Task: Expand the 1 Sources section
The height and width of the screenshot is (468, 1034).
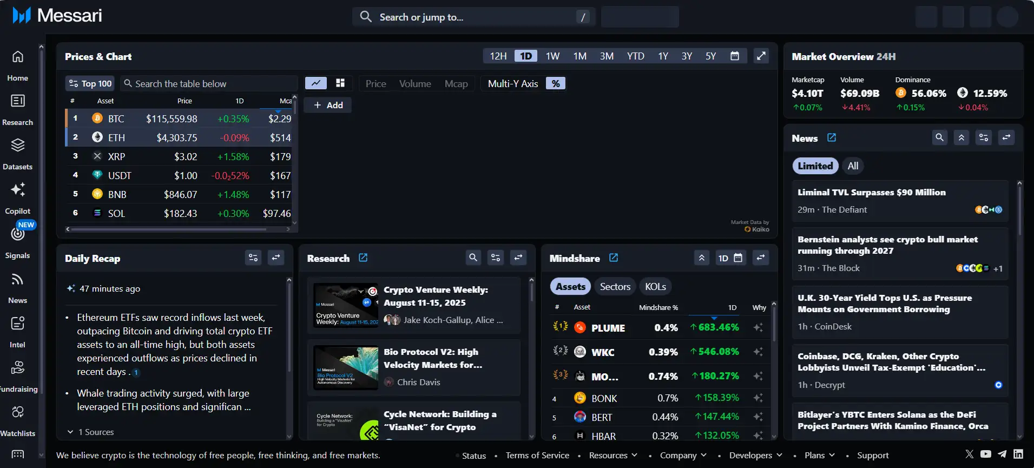Action: (x=90, y=432)
